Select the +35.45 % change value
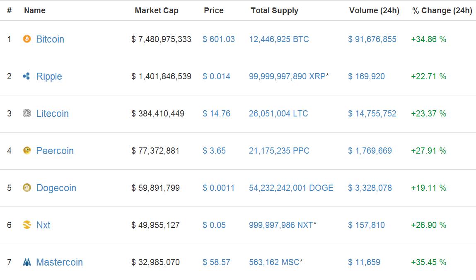 (x=429, y=262)
